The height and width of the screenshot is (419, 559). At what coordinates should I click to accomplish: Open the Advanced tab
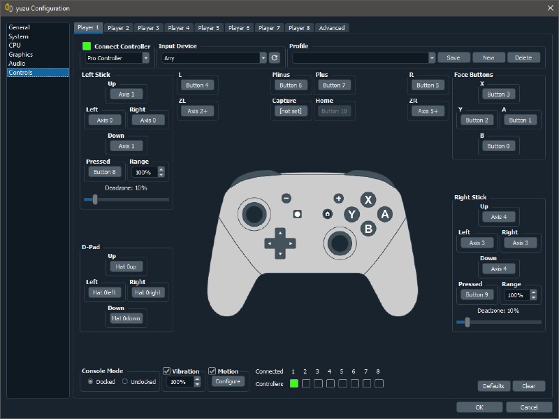pyautogui.click(x=331, y=27)
